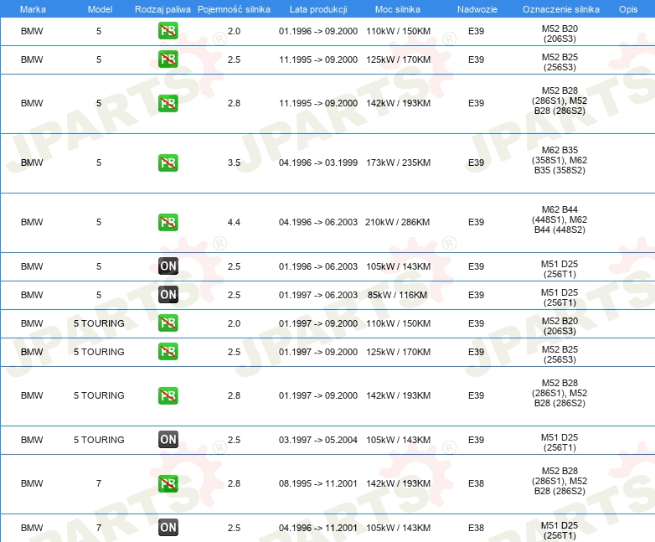Click date range 01.1997 -> 09.2000 in 5 TOURING 2.5 row
The width and height of the screenshot is (655, 542).
pyautogui.click(x=318, y=352)
